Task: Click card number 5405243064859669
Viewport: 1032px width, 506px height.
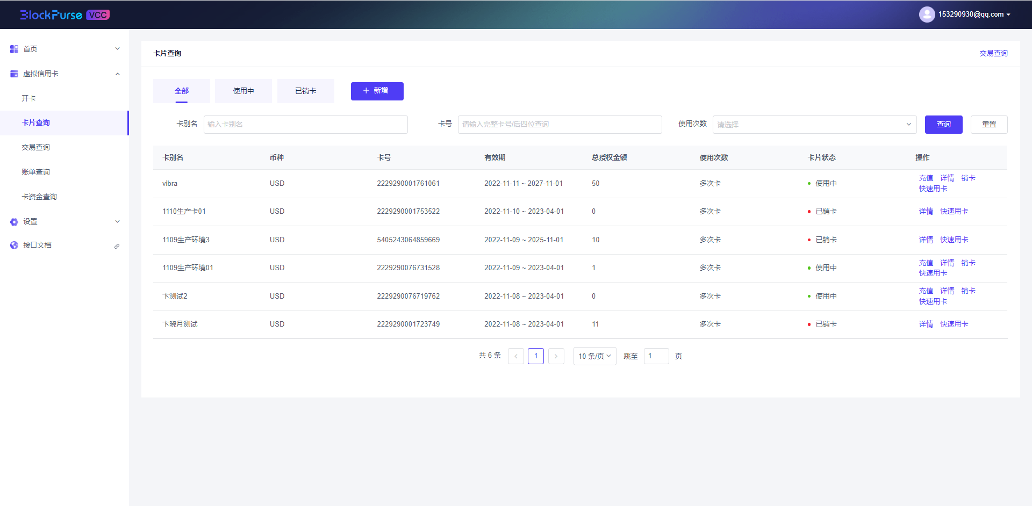Action: [x=408, y=240]
